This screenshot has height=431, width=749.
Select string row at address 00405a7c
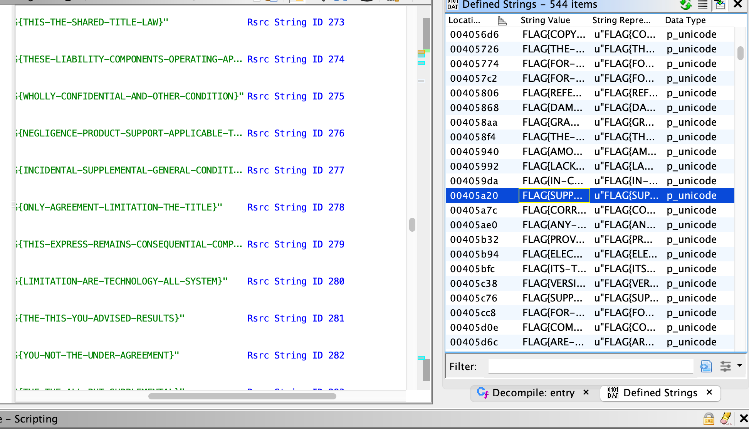590,210
